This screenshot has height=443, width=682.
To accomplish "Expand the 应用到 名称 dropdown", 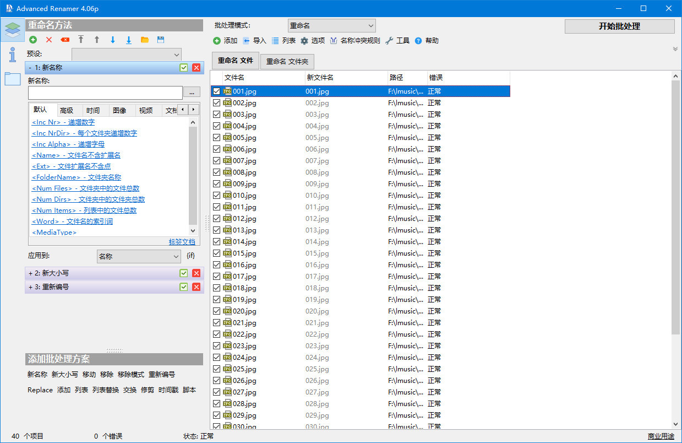I will 139,256.
